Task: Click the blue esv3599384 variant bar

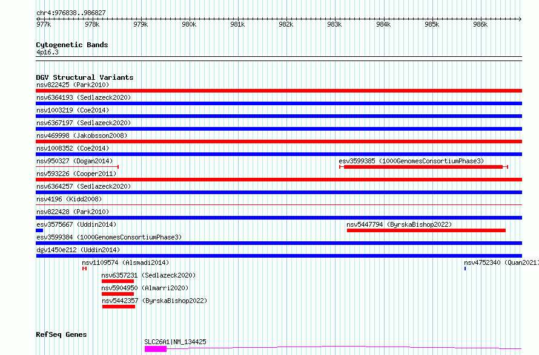Action: pos(279,243)
